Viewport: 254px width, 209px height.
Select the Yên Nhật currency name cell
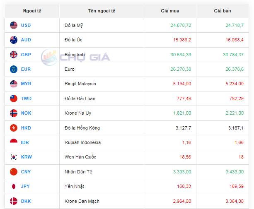click(x=74, y=186)
